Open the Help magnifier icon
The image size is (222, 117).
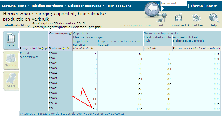[x=214, y=18]
